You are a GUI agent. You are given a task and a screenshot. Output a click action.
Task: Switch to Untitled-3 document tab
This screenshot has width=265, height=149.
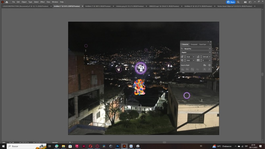pos(98,6)
